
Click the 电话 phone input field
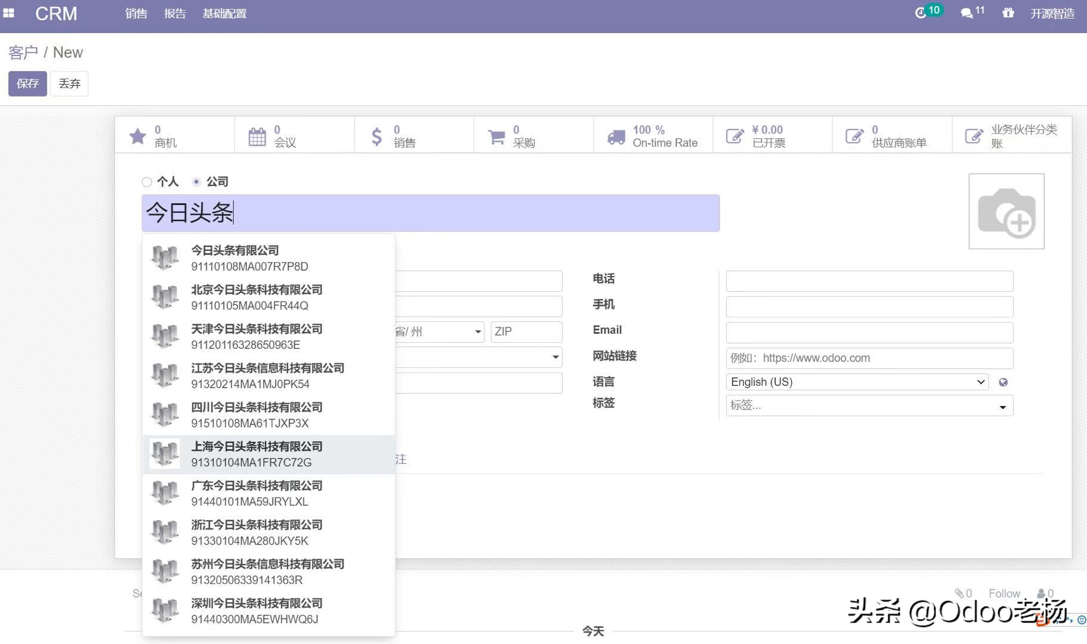point(869,281)
